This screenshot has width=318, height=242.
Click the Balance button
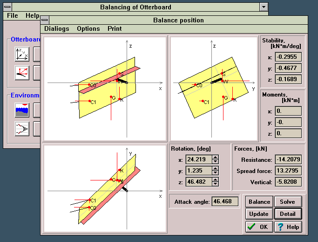click(x=259, y=202)
